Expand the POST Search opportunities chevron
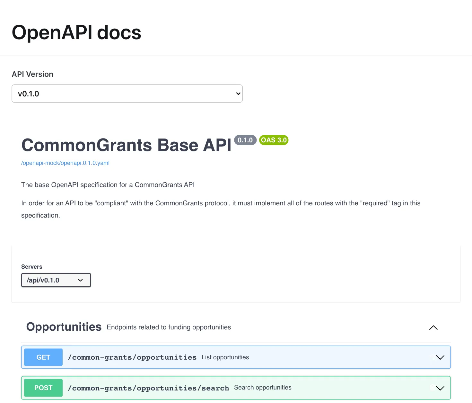Image resolution: width=472 pixels, height=403 pixels. pyautogui.click(x=440, y=388)
